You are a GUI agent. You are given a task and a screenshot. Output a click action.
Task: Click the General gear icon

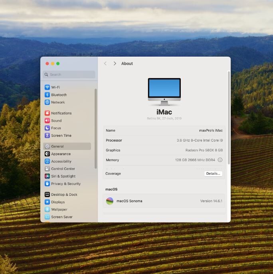(47, 146)
